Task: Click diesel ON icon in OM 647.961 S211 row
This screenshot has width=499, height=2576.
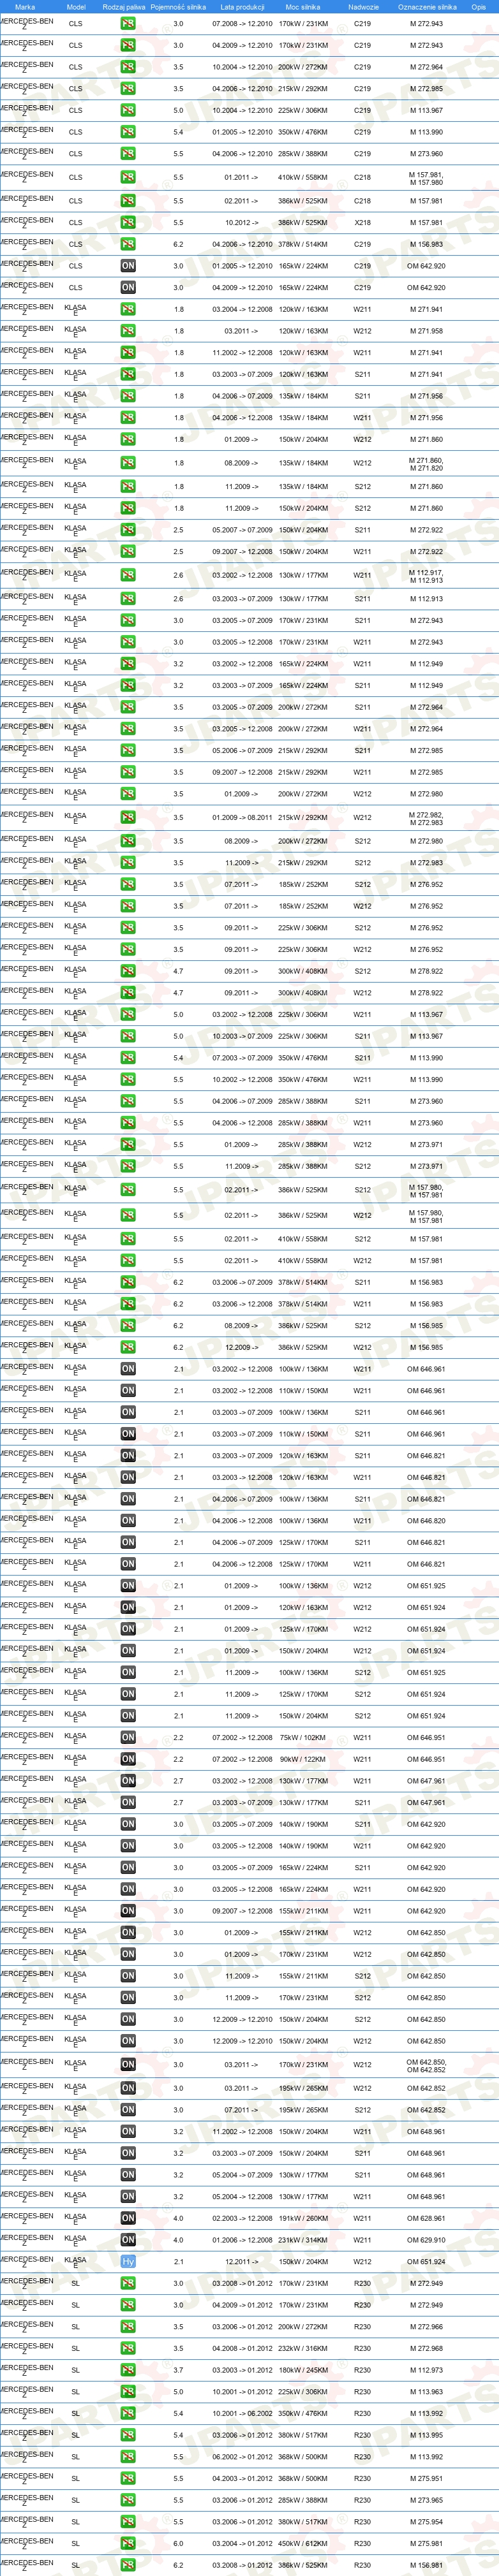Action: [x=128, y=1803]
